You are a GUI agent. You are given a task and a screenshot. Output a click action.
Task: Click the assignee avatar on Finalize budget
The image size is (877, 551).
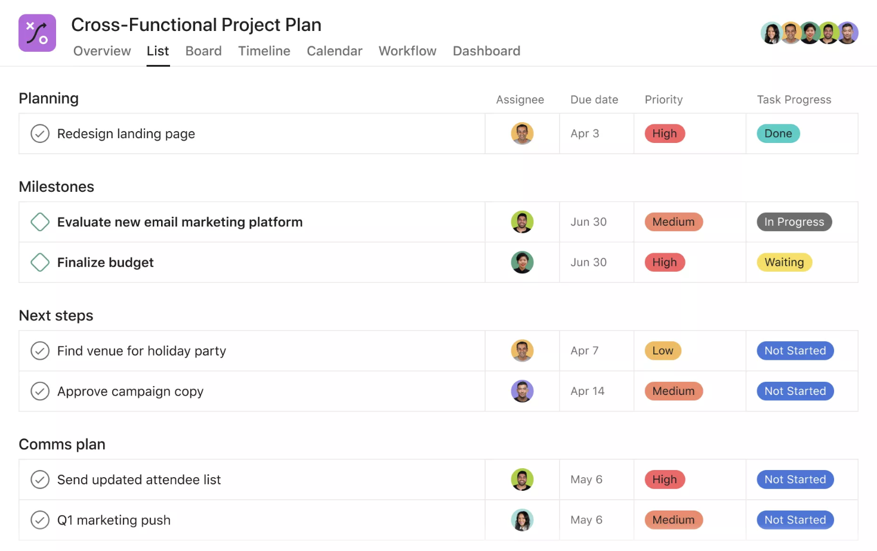(522, 262)
